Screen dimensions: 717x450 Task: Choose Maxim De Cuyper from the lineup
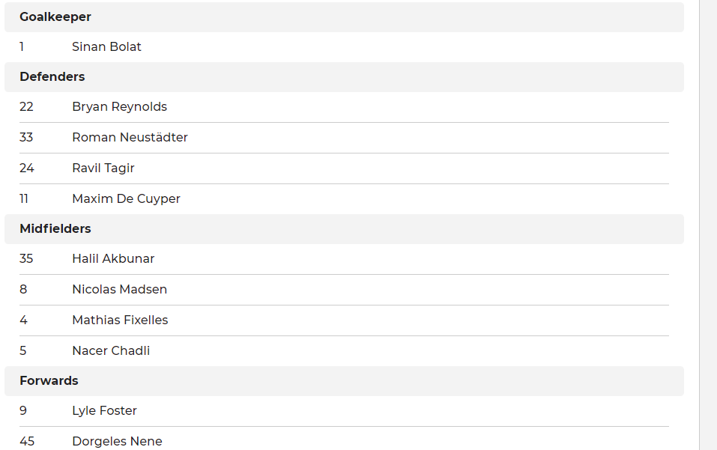126,199
